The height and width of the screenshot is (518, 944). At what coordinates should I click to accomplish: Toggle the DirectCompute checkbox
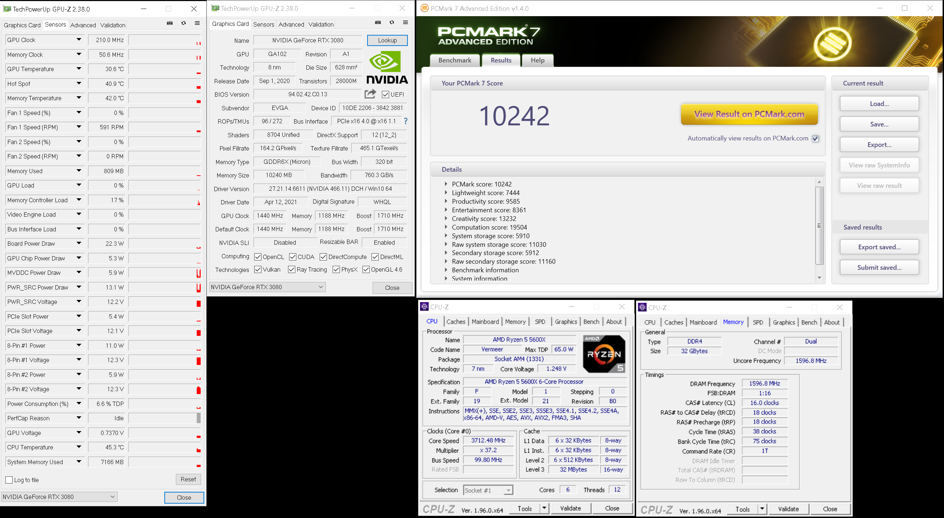[x=323, y=257]
